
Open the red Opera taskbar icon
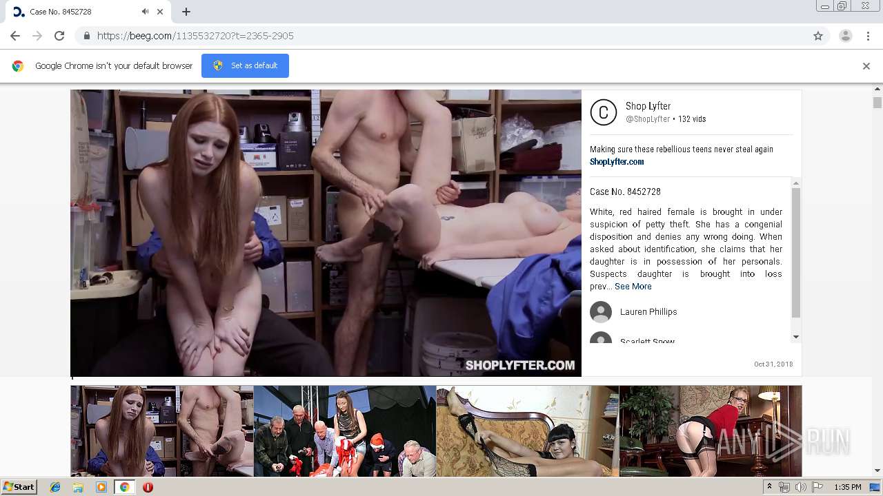[x=148, y=487]
